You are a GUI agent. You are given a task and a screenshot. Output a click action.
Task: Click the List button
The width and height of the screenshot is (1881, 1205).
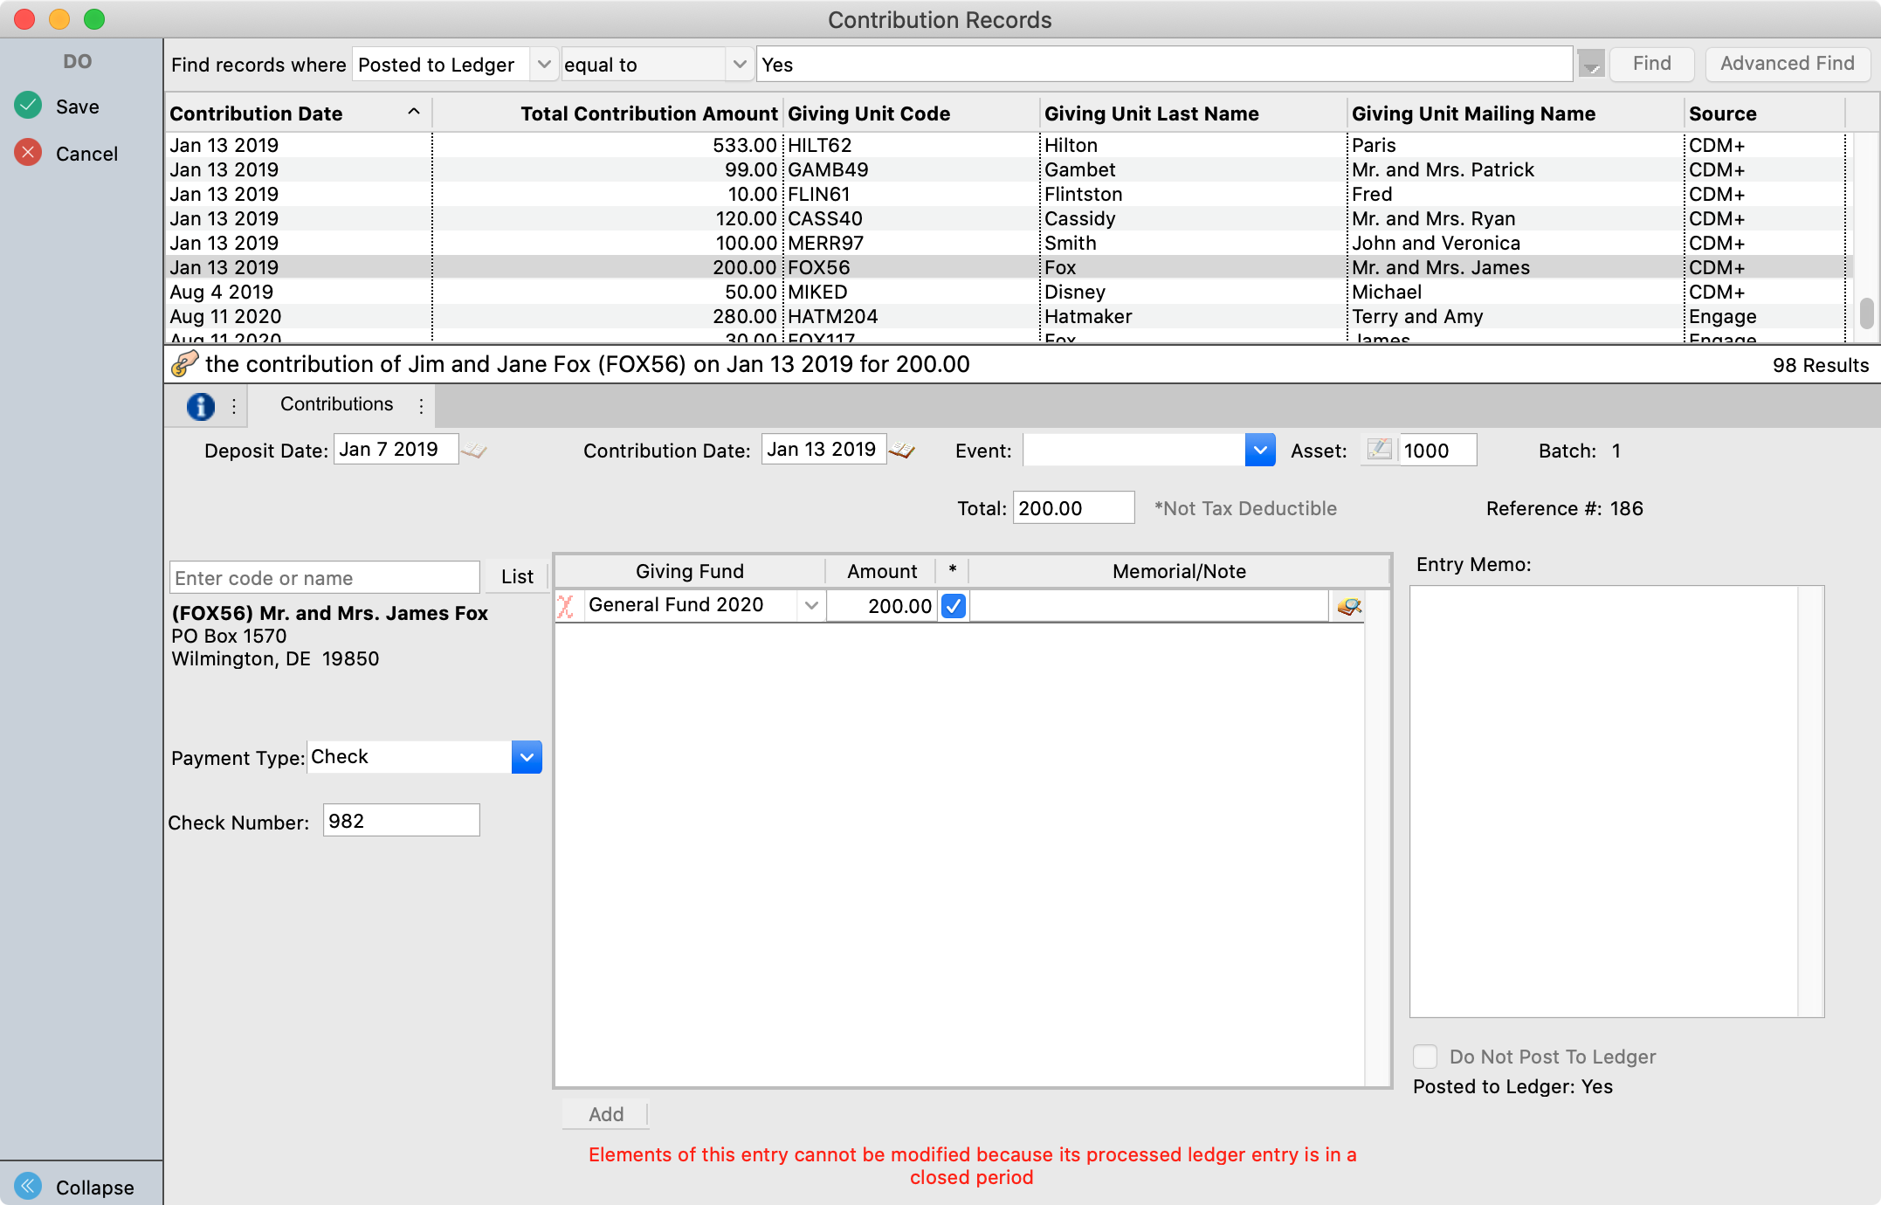[517, 576]
